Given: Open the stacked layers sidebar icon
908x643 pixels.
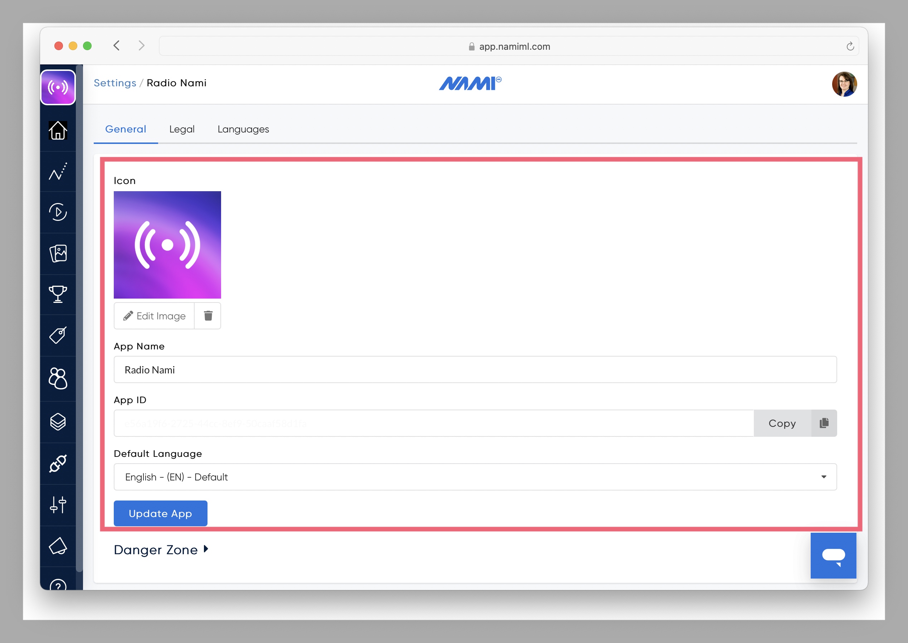Looking at the screenshot, I should [x=58, y=422].
